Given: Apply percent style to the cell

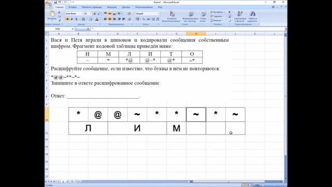Looking at the screenshot, I should coord(144,19).
